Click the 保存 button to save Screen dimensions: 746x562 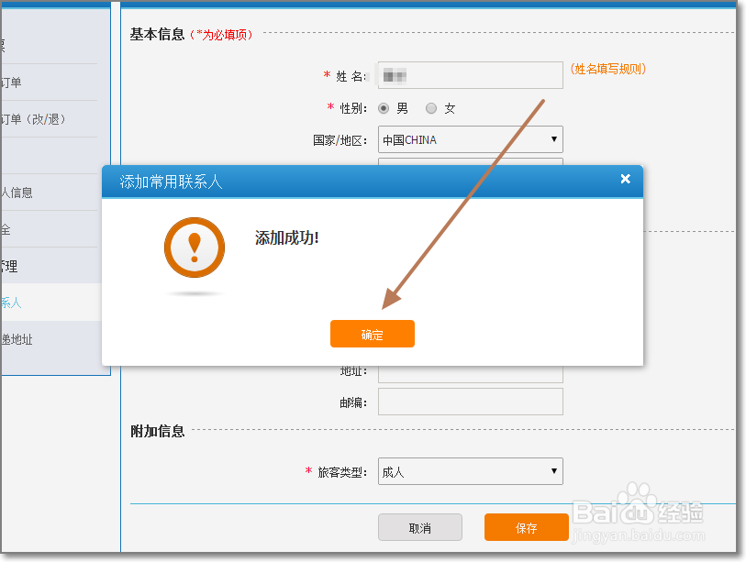(x=526, y=527)
